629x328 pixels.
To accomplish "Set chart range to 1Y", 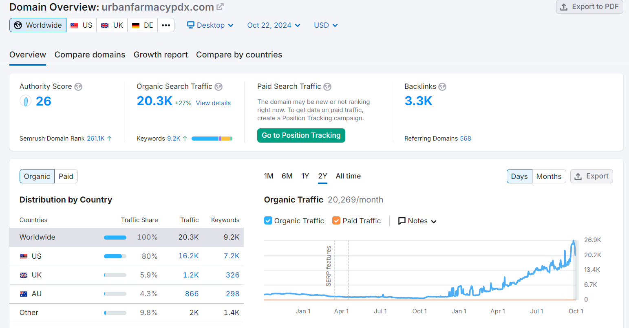I will [305, 176].
